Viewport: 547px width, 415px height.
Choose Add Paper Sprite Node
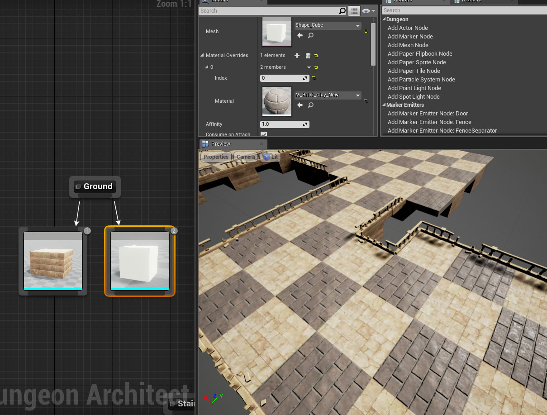click(417, 62)
